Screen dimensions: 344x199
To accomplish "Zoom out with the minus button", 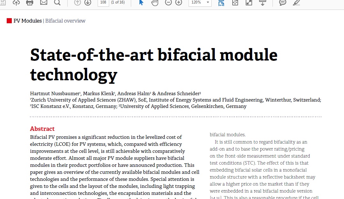I will (168, 3).
